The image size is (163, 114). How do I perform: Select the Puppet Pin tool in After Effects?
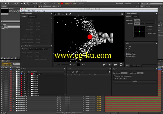(45, 3)
